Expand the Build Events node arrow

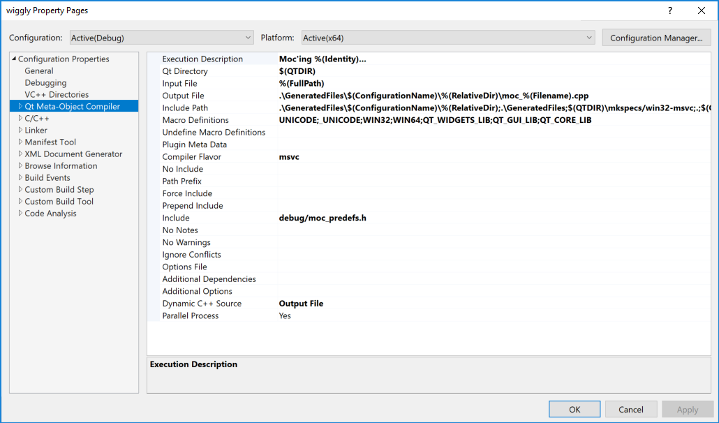[20, 178]
